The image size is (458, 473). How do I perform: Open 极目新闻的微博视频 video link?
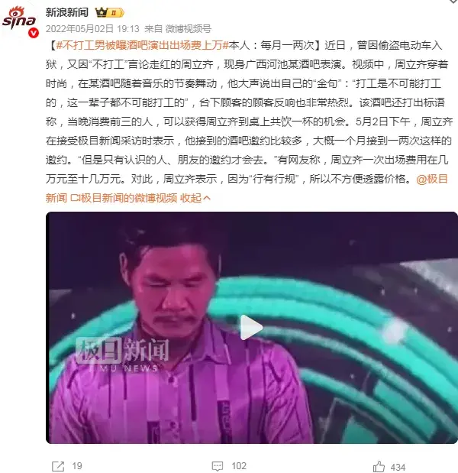124,198
